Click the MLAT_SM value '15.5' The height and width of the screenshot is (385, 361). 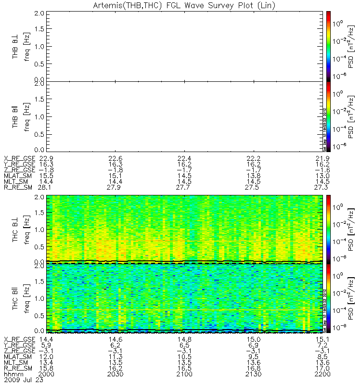(46, 176)
